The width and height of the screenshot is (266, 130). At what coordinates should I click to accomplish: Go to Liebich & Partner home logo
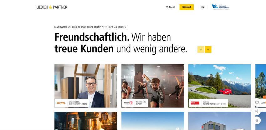click(52, 7)
